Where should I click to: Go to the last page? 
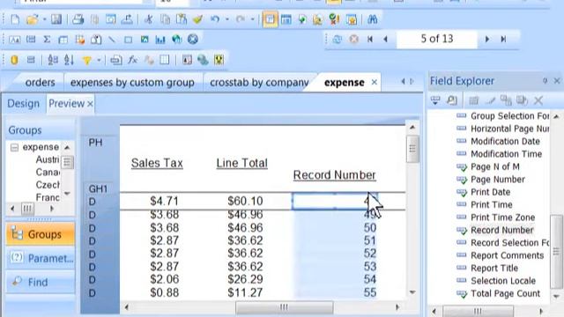(503, 39)
